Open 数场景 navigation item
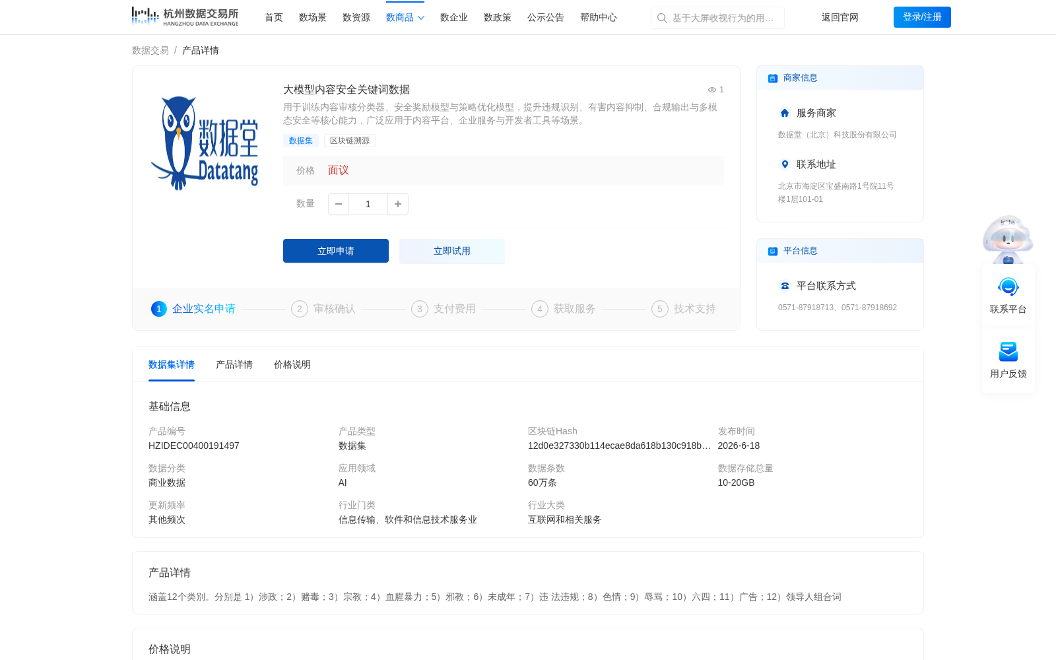1056x660 pixels. click(x=313, y=17)
